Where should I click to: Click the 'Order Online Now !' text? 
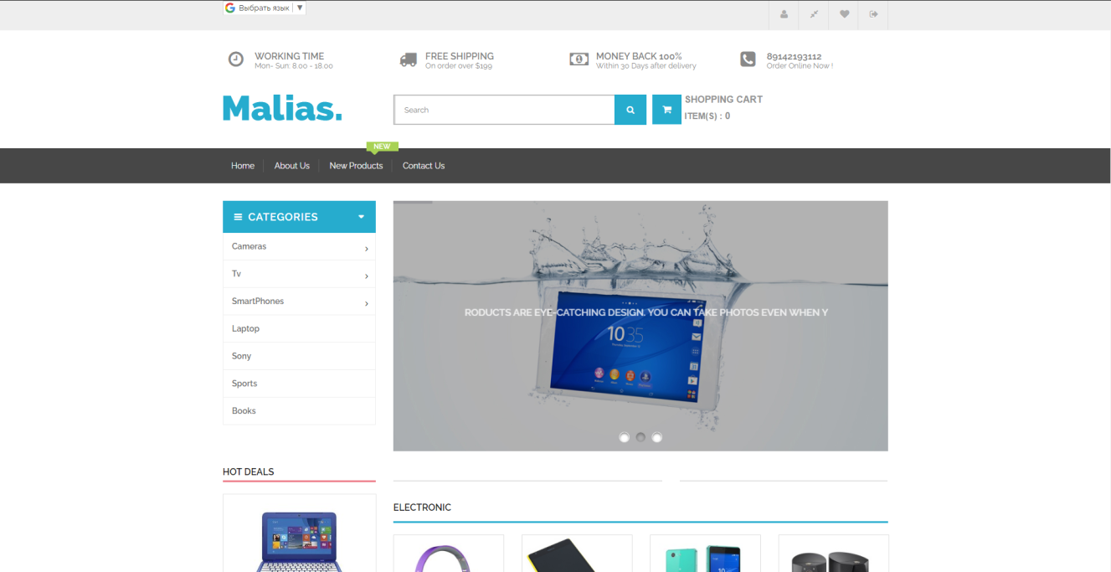(x=800, y=66)
